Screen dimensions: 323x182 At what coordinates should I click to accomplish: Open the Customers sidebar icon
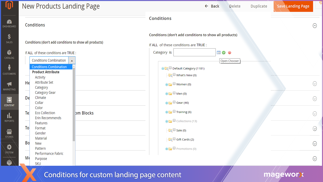click(x=9, y=70)
